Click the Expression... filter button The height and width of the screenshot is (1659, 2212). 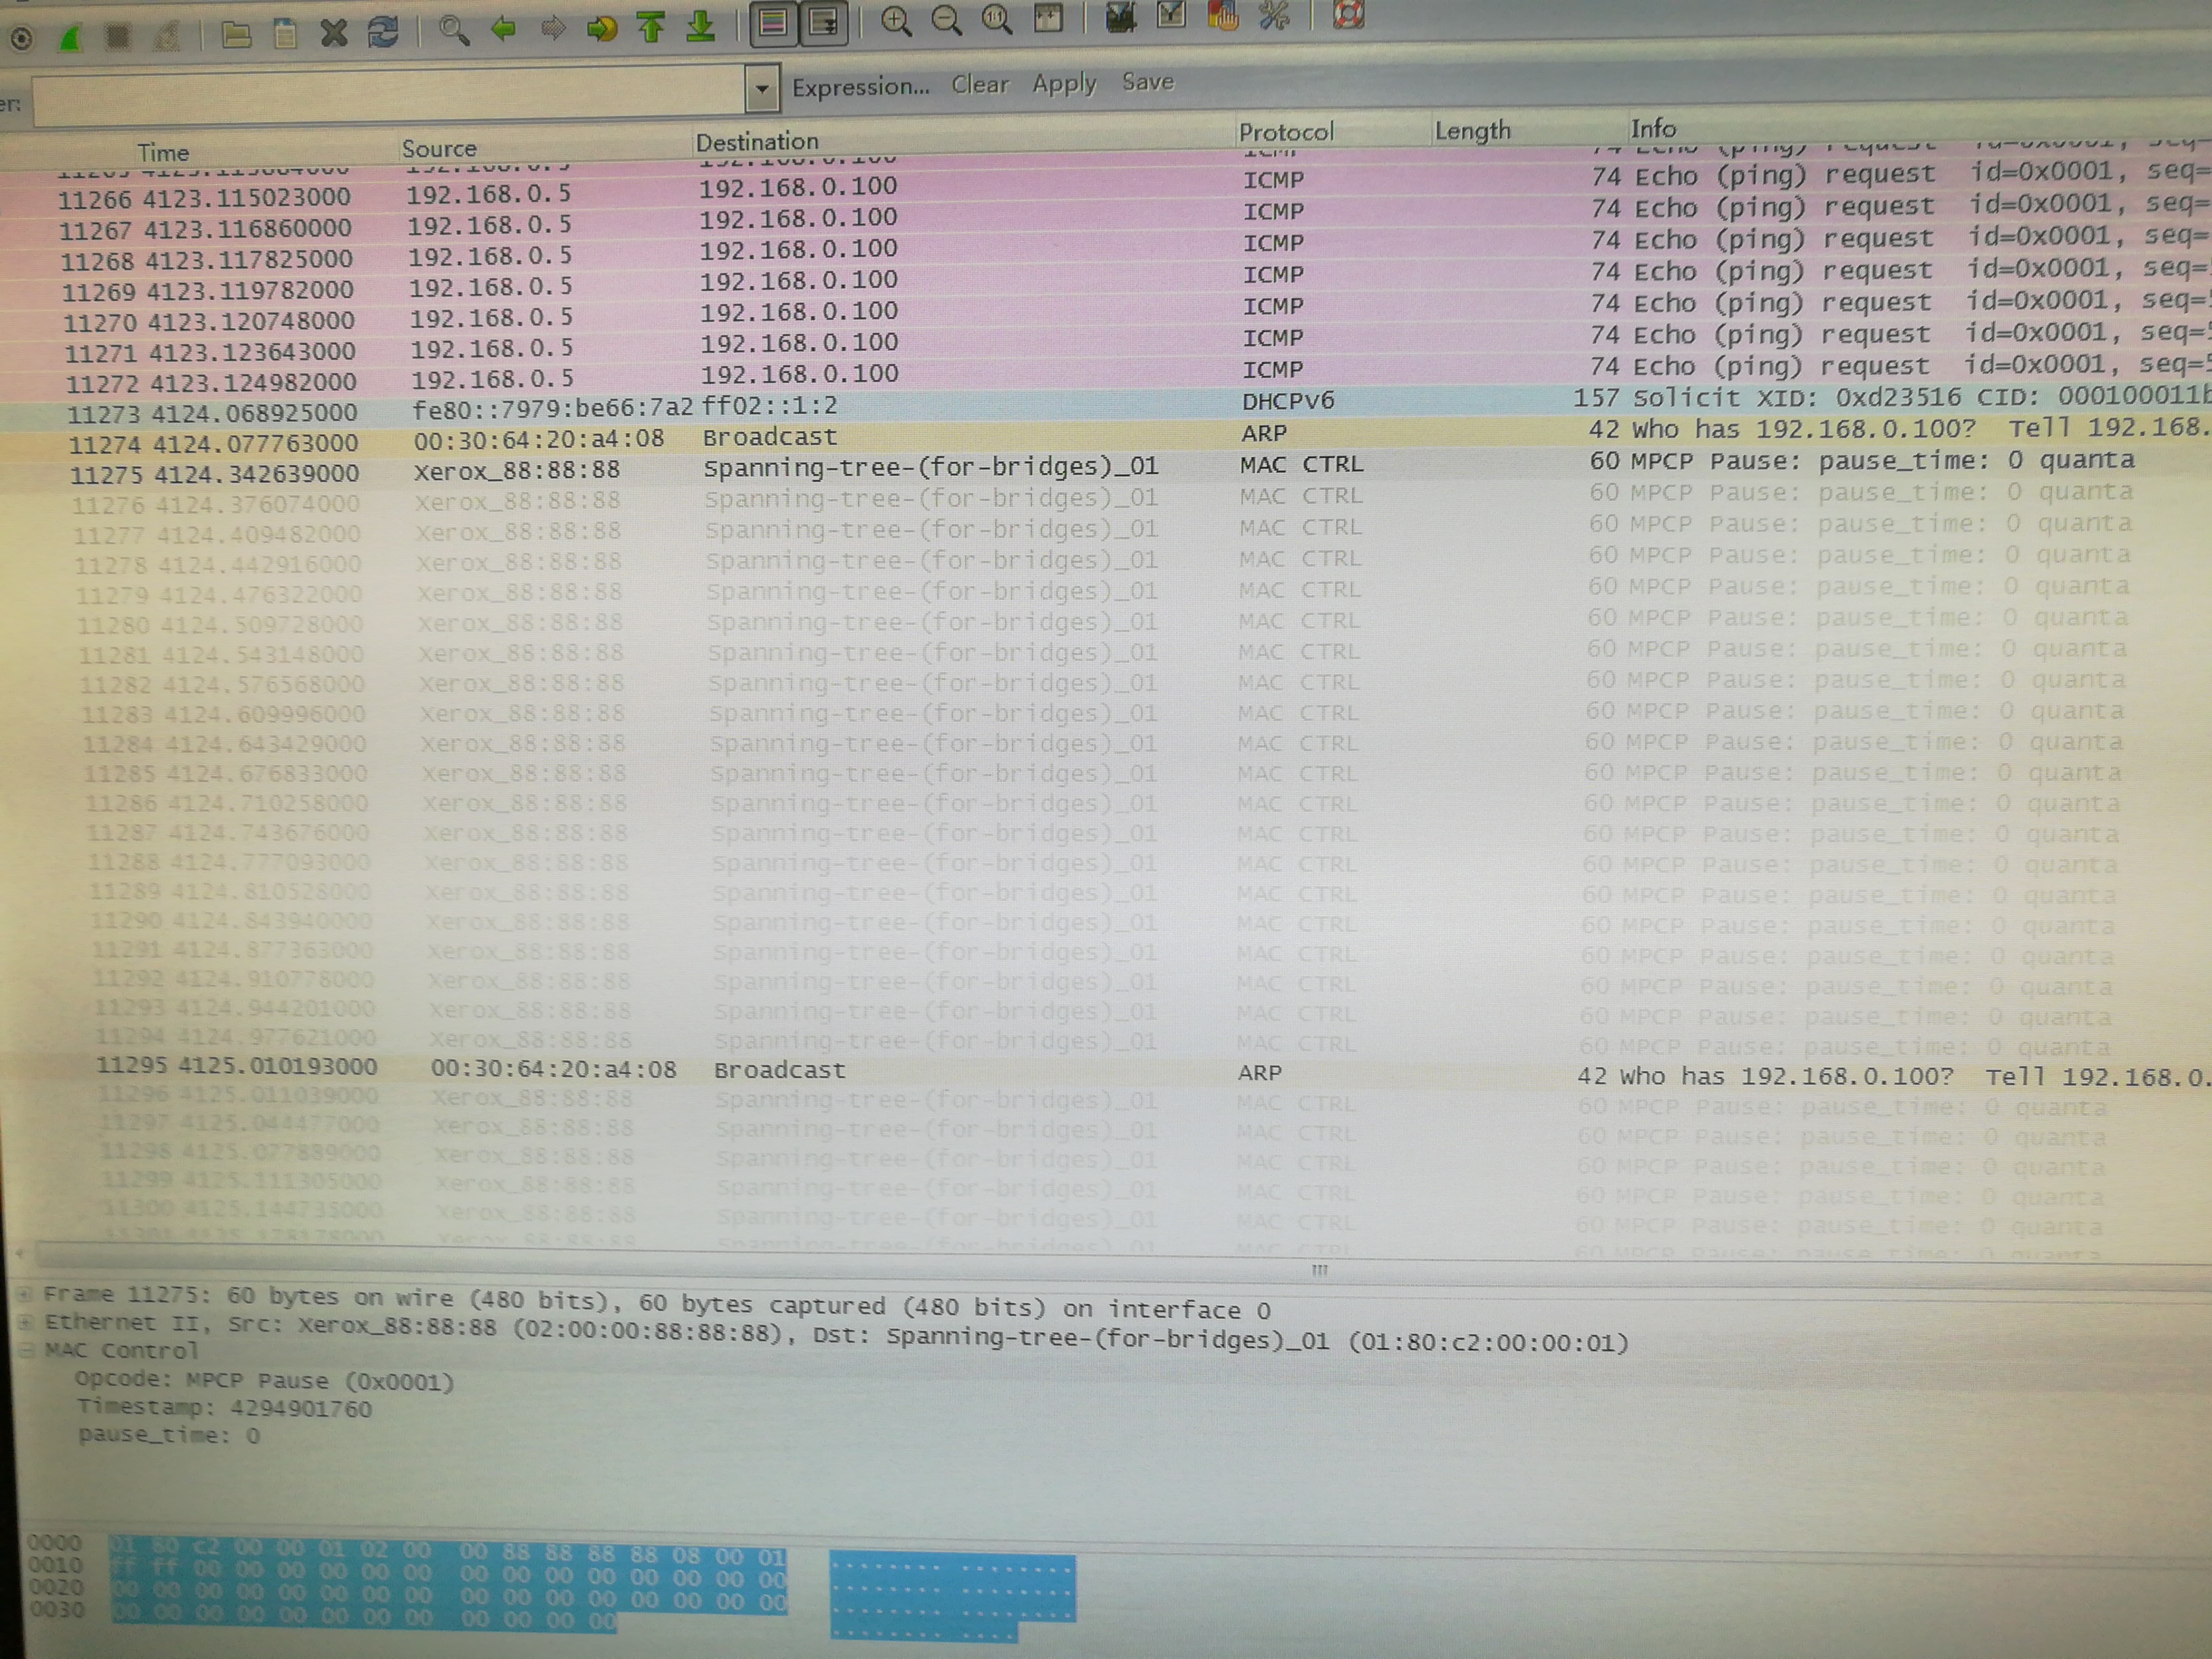coord(860,87)
